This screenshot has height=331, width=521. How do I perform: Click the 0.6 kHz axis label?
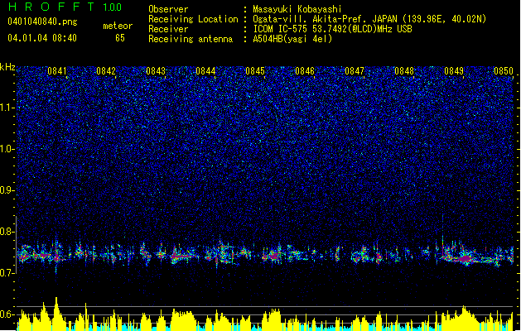pyautogui.click(x=7, y=314)
